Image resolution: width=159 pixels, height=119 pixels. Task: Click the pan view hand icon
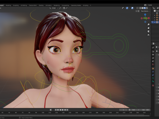(x=148, y=28)
